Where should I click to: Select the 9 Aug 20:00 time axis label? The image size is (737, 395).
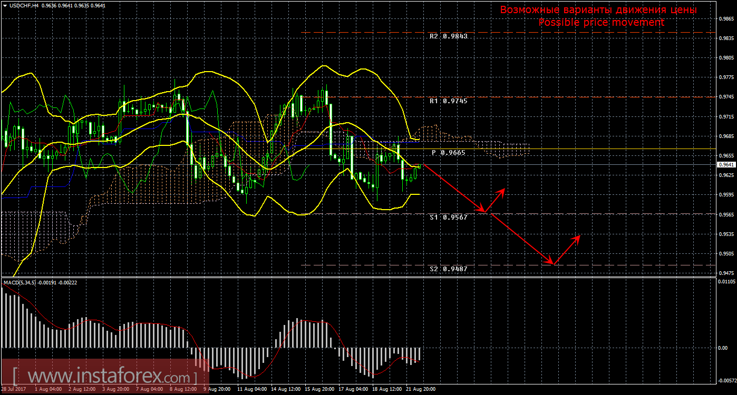(x=216, y=389)
